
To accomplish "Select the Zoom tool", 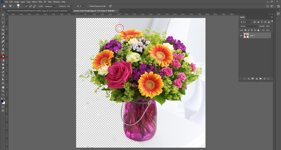I will [x=3, y=91].
